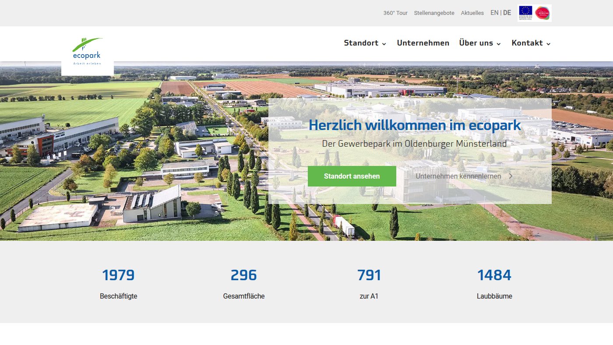Go to Stellenangebote page

434,13
